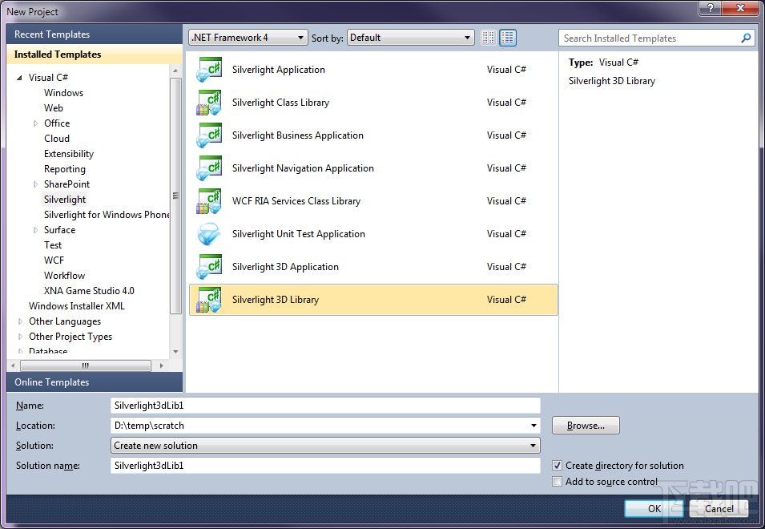The height and width of the screenshot is (529, 765).
Task: Uncheck Create directory for solution
Action: (x=557, y=466)
